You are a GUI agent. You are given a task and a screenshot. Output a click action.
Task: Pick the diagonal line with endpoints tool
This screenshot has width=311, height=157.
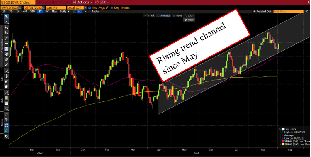point(6,38)
